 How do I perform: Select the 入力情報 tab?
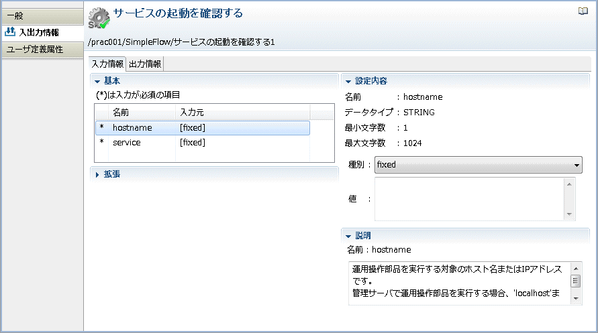click(107, 64)
